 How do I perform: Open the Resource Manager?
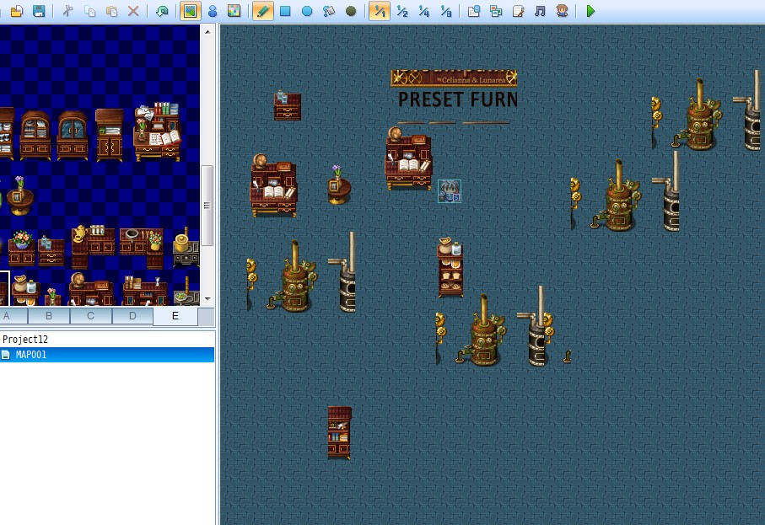point(496,11)
